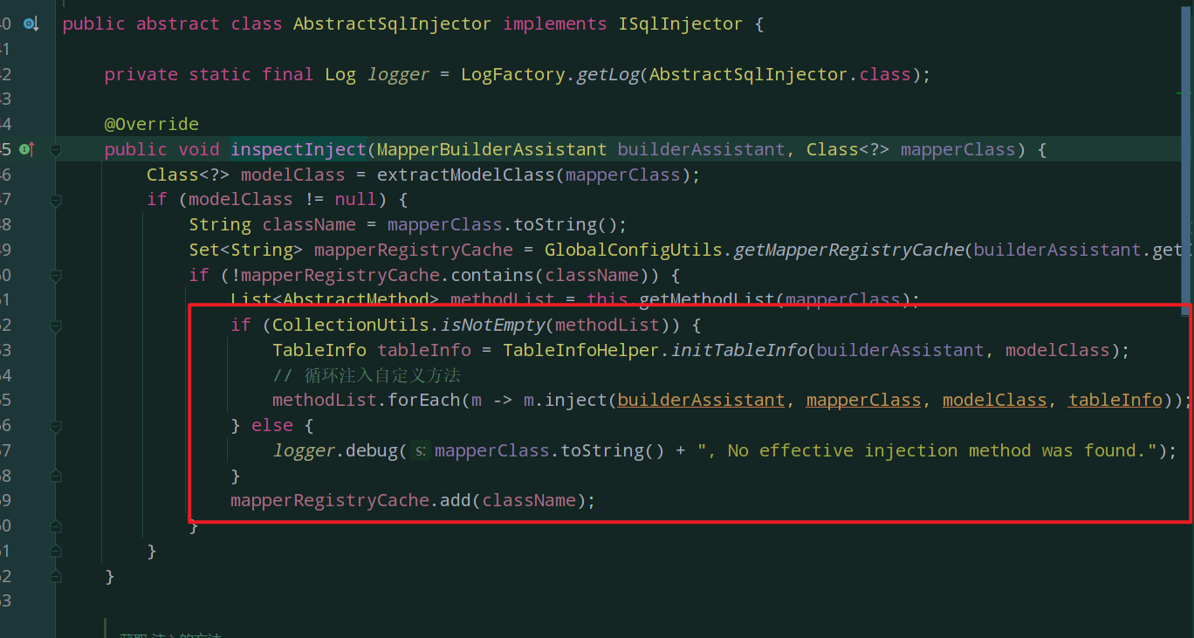Click underlined builderAssistant in the inject call
The width and height of the screenshot is (1194, 638).
point(701,401)
